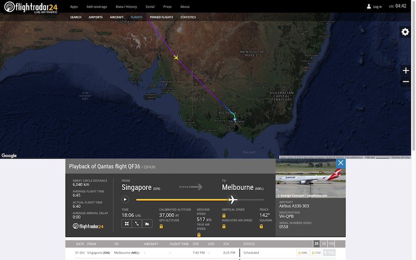Image resolution: width=416 pixels, height=260 pixels.
Task: Select the yellow aircraft icon on the map
Action: tap(176, 57)
